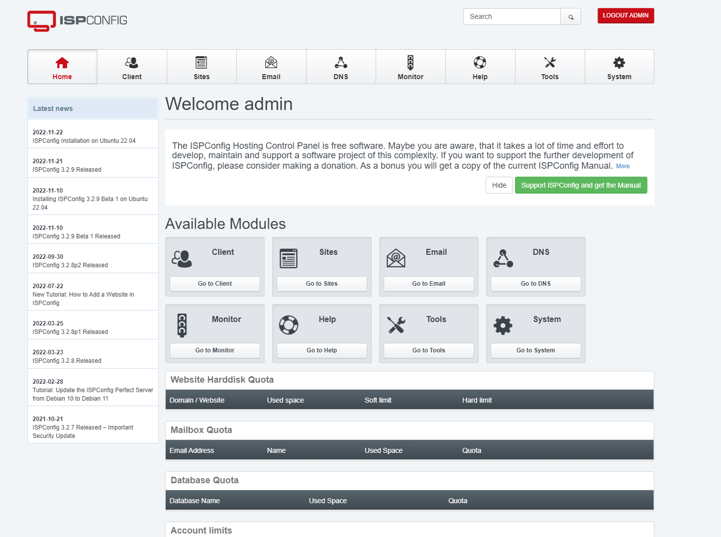This screenshot has height=537, width=721.
Task: Click the Email module card envelope icon
Action: [396, 258]
